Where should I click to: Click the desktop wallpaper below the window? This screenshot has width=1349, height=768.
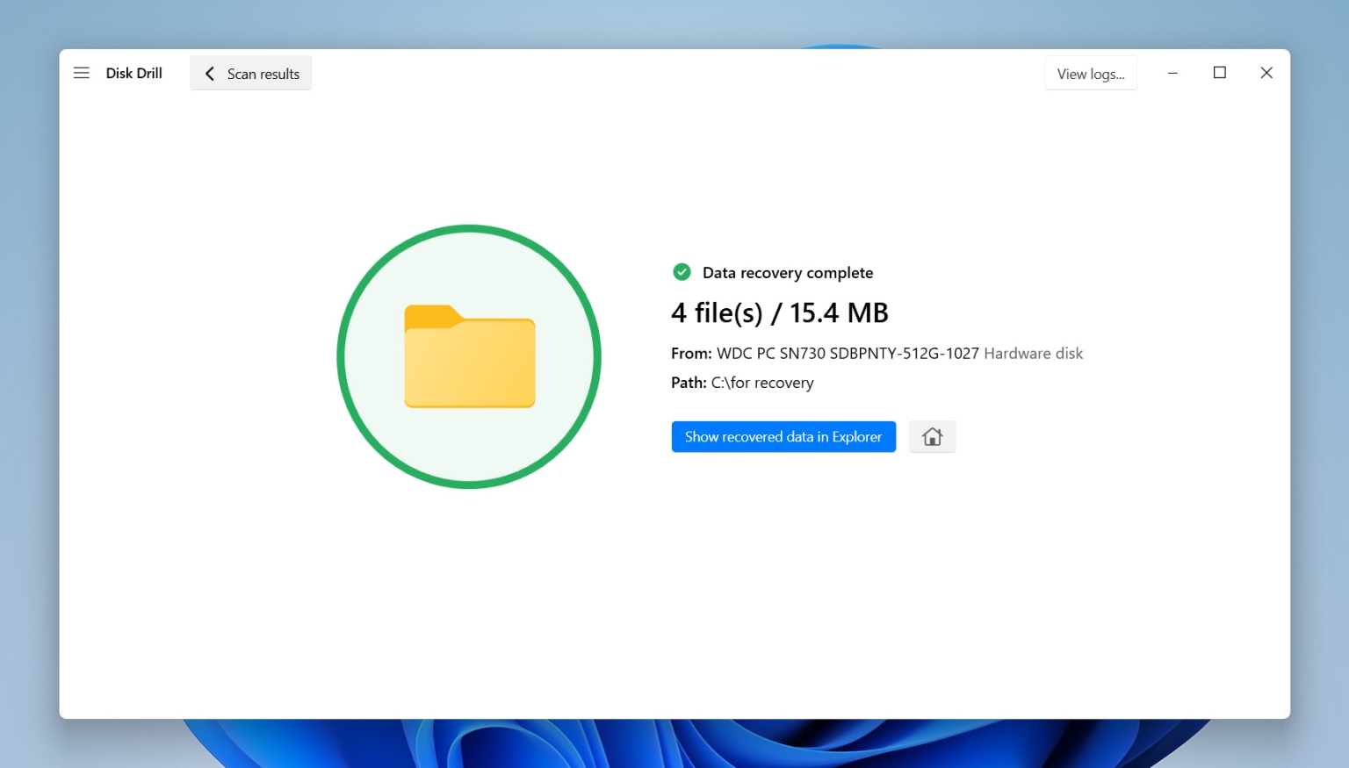click(667, 744)
